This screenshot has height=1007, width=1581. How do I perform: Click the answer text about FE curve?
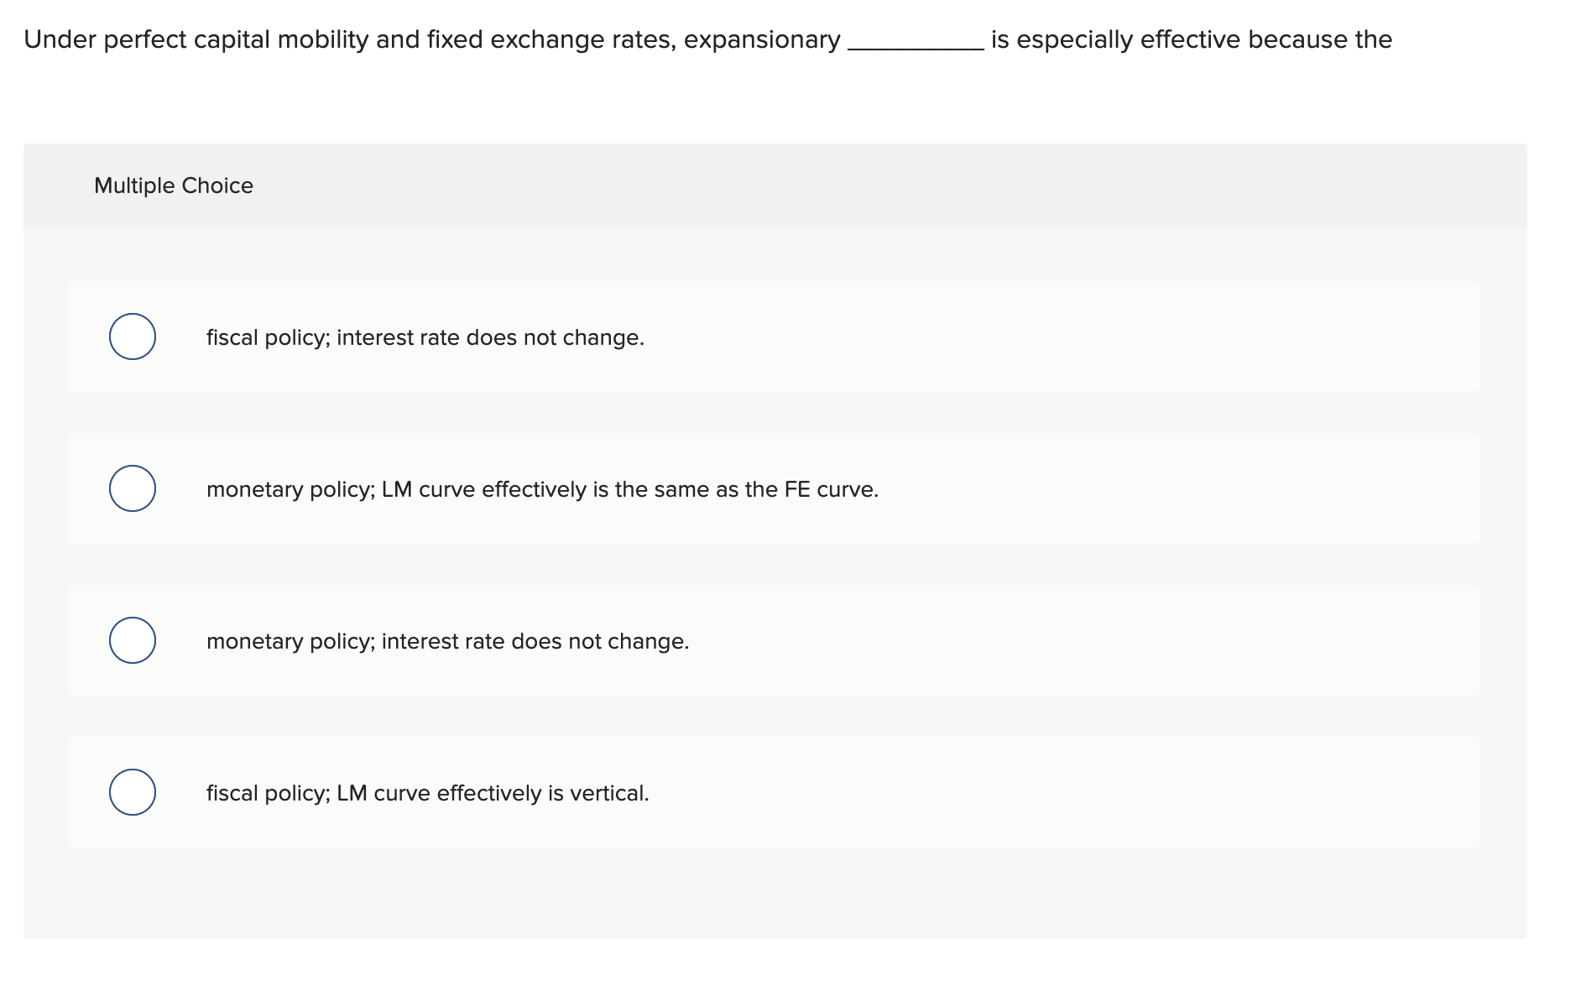[542, 489]
